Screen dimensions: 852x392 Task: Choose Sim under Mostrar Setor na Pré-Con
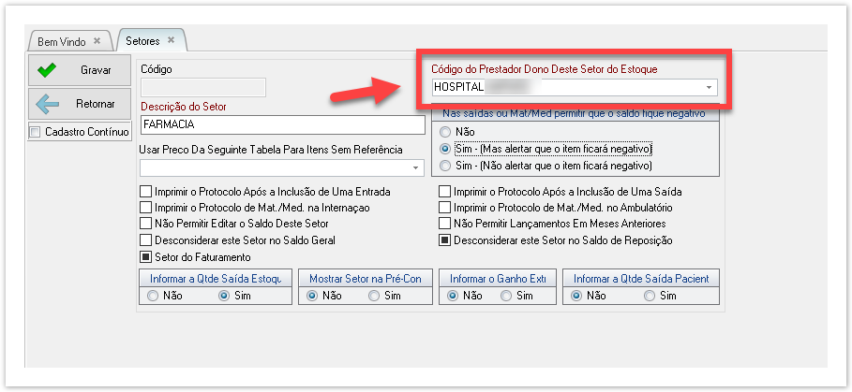[x=375, y=296]
